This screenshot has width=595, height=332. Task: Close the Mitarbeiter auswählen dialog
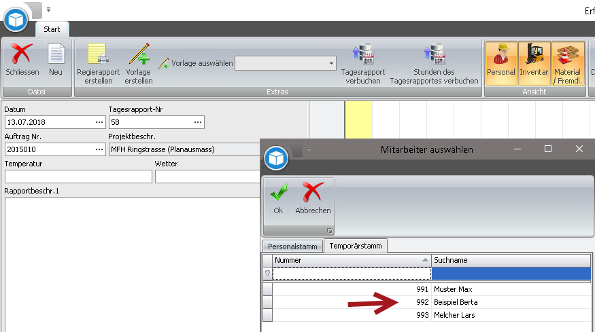pyautogui.click(x=579, y=149)
